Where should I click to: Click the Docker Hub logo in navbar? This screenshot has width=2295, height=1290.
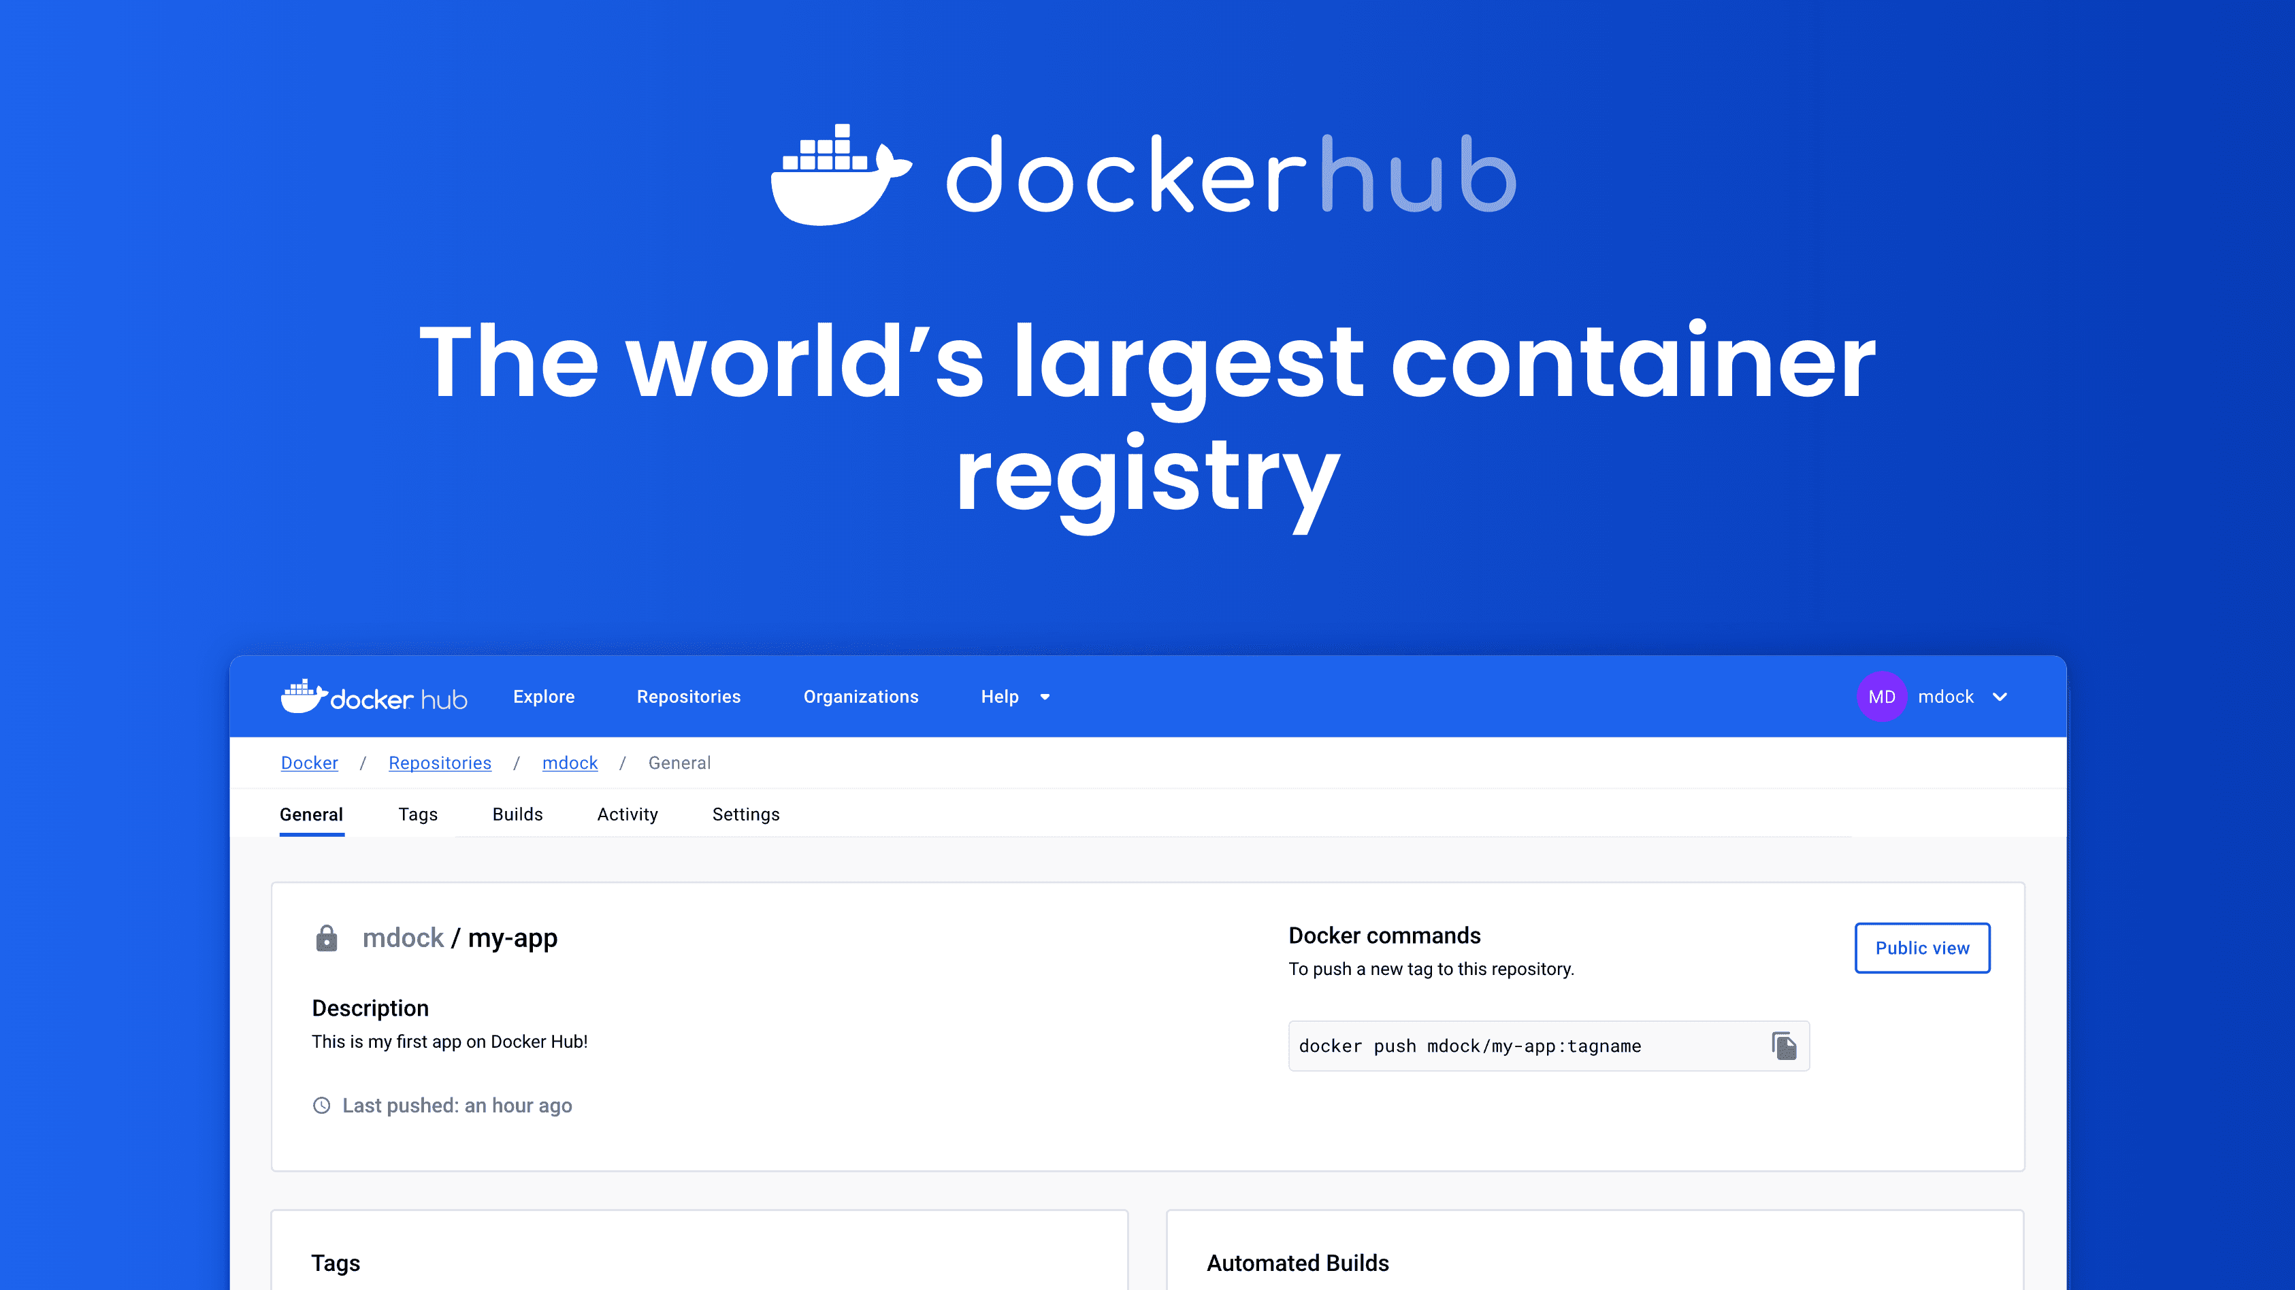point(374,696)
